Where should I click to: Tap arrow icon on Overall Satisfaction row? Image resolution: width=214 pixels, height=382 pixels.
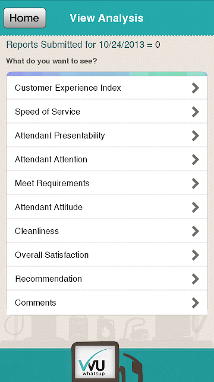tap(196, 255)
